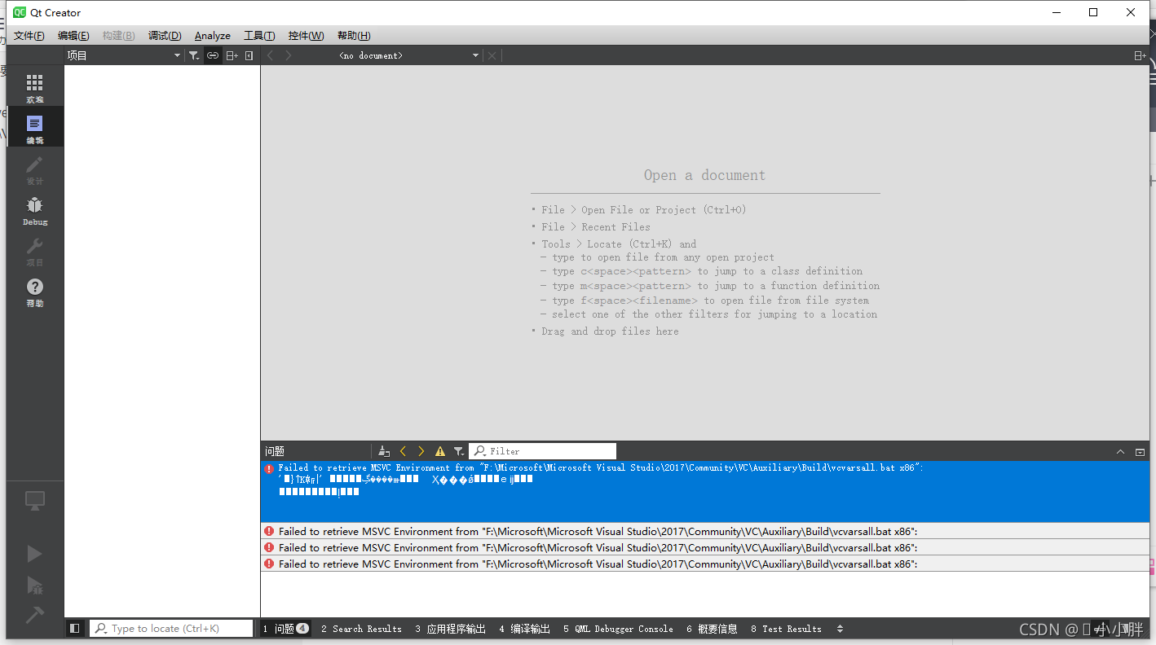Switch to the 编辑 (Edit) mode
The width and height of the screenshot is (1156, 645).
[34, 128]
